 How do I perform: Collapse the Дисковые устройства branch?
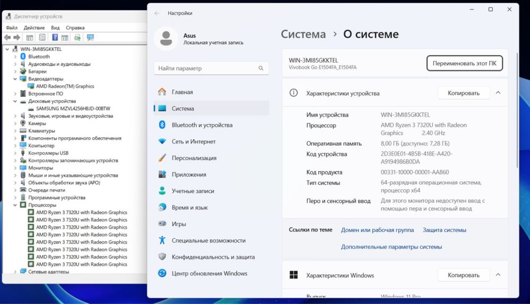coord(15,101)
